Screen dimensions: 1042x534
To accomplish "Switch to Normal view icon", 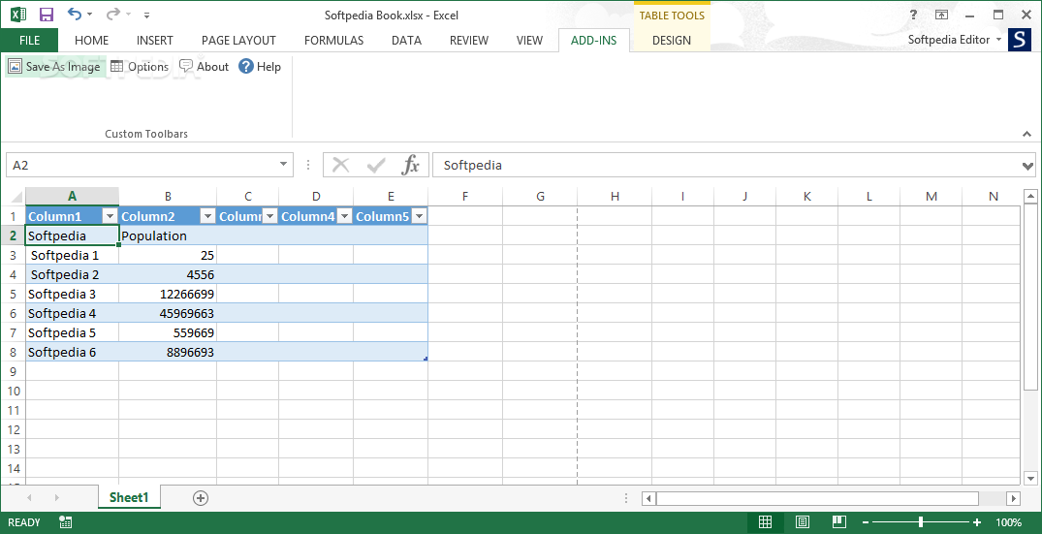I will tap(766, 522).
